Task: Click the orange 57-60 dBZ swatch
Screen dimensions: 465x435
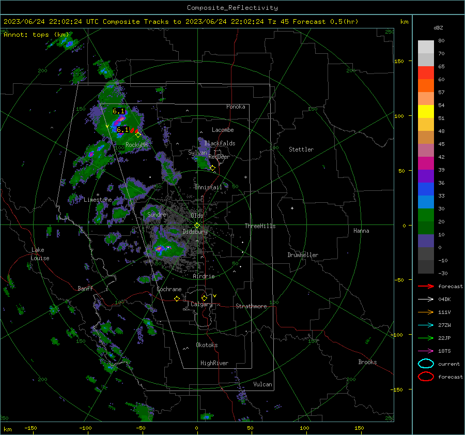Action: [426, 85]
